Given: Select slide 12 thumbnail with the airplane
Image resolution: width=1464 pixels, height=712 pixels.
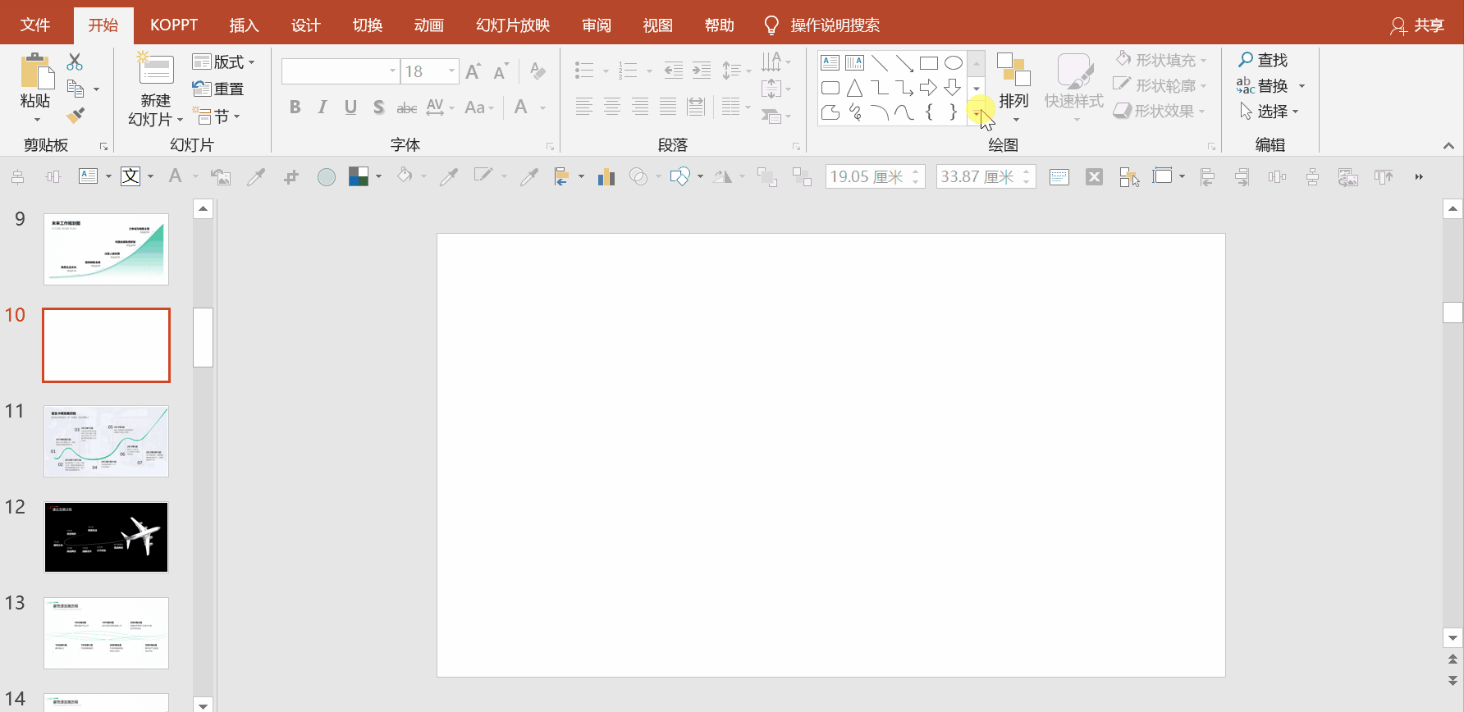Looking at the screenshot, I should coord(106,537).
